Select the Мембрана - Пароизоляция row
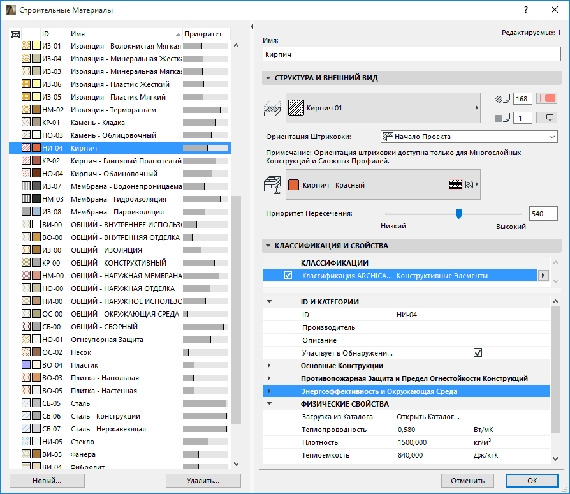The image size is (570, 494). (120, 212)
